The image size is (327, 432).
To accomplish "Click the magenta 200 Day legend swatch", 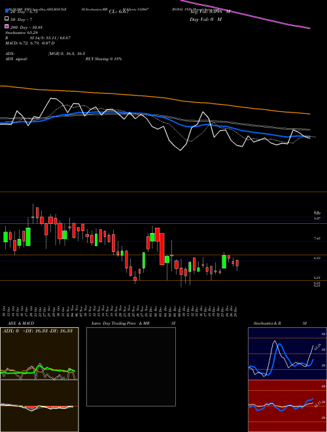I will tap(7, 27).
